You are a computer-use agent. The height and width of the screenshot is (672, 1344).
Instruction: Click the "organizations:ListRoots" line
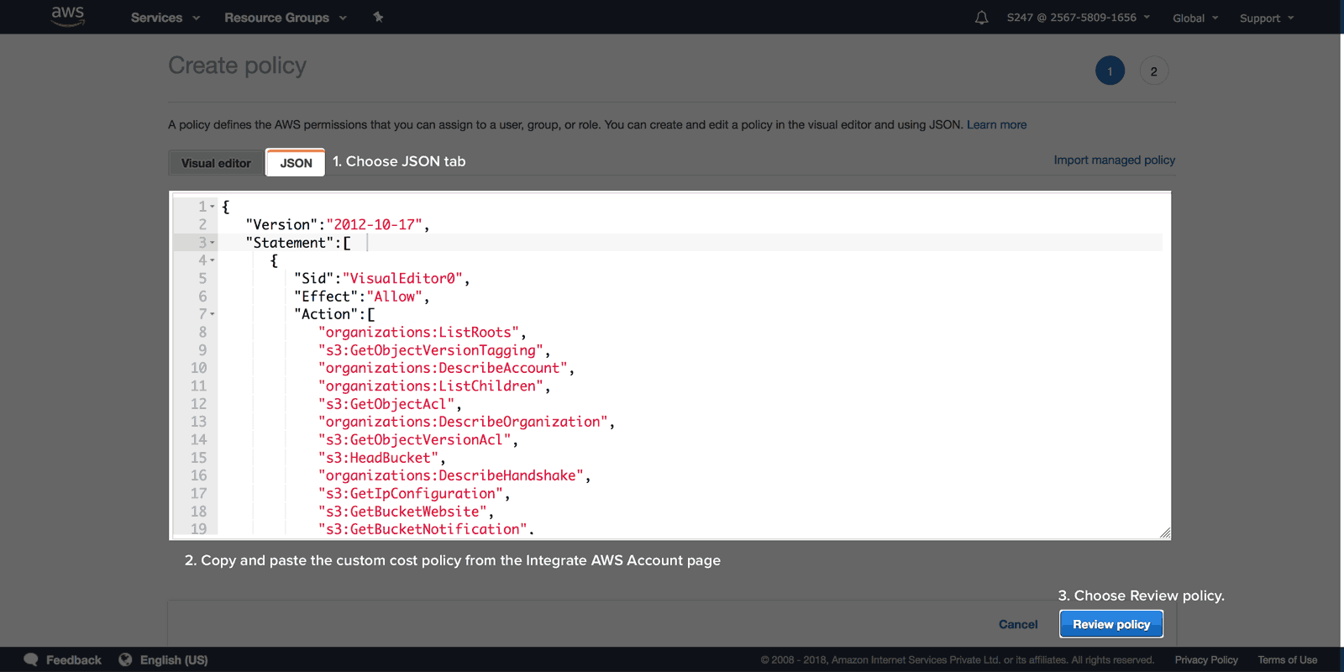(423, 332)
